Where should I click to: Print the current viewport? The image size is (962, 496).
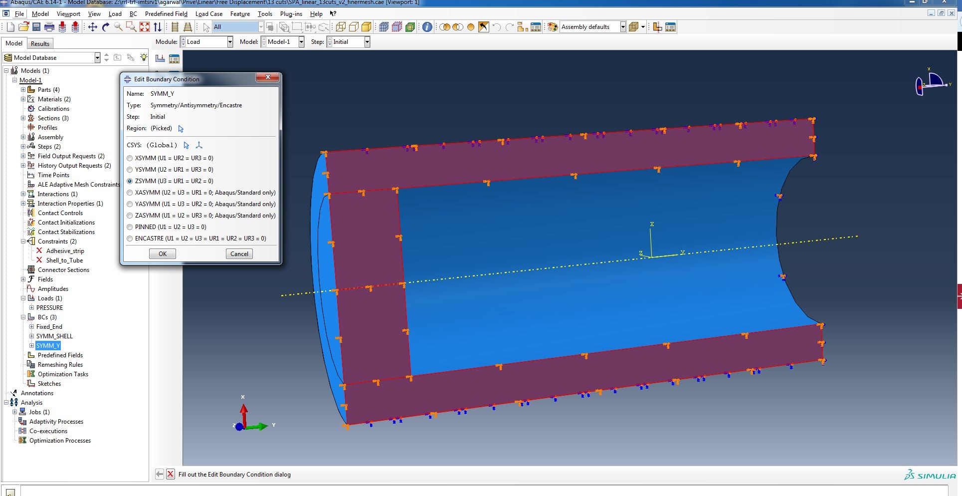coord(49,27)
